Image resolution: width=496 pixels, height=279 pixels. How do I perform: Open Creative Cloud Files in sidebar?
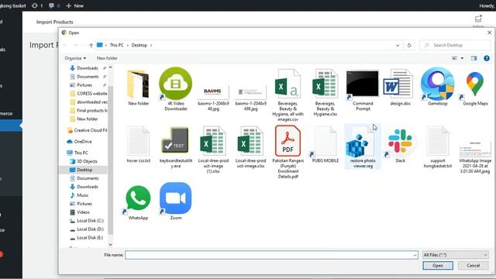[88, 130]
